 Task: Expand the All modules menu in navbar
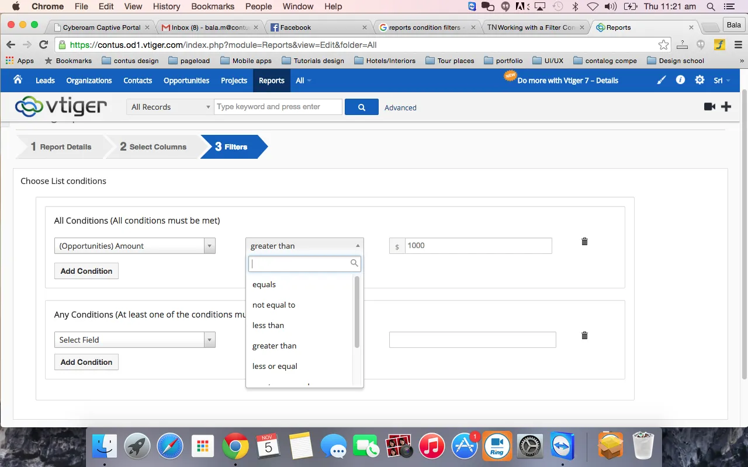pyautogui.click(x=303, y=81)
